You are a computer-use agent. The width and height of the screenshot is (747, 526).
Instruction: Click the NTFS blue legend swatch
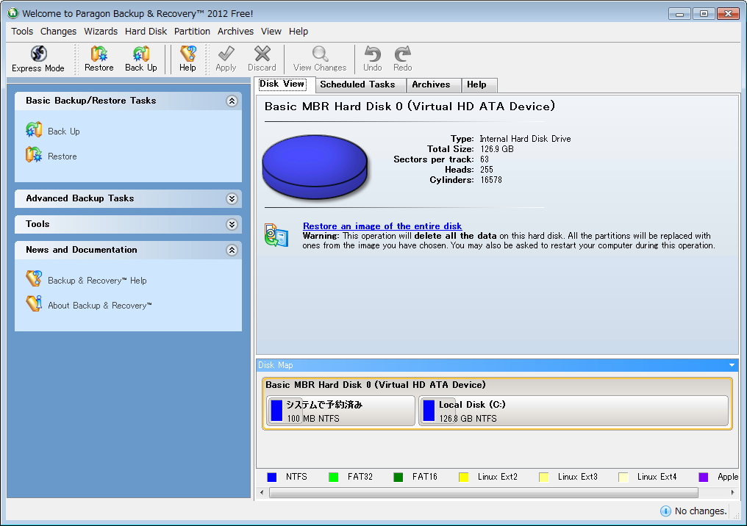(x=272, y=477)
